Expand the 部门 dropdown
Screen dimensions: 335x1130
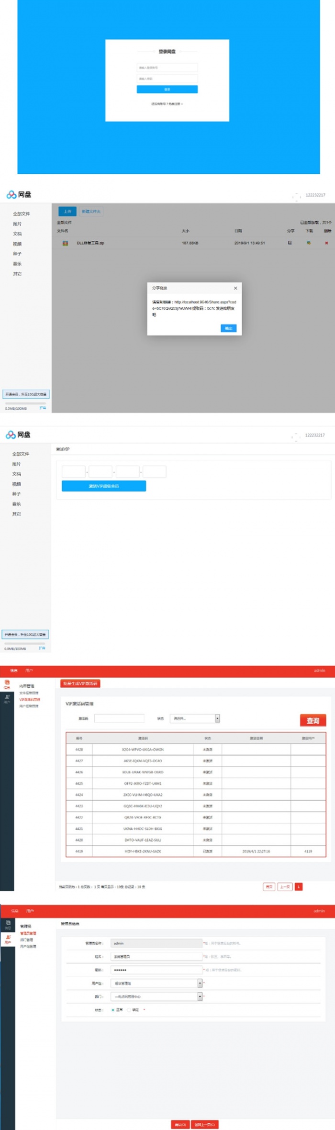pos(200,996)
